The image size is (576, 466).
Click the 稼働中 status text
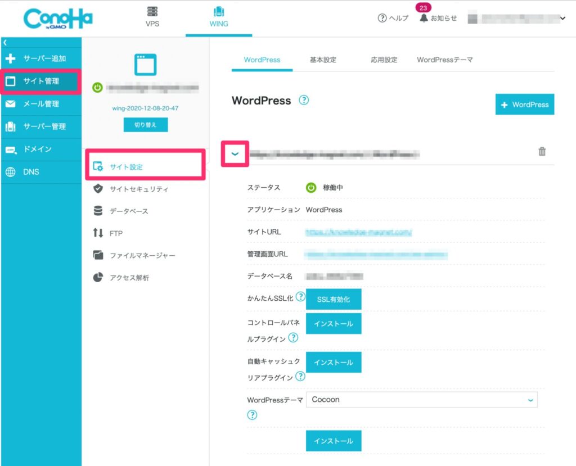point(333,188)
